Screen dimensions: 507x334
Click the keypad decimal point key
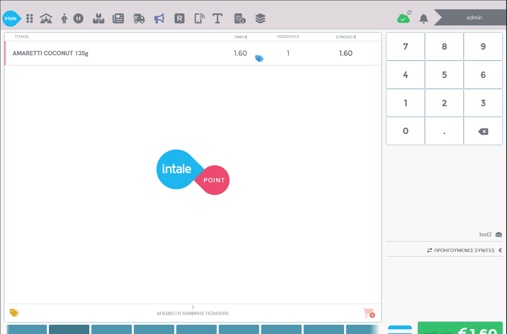pos(444,131)
